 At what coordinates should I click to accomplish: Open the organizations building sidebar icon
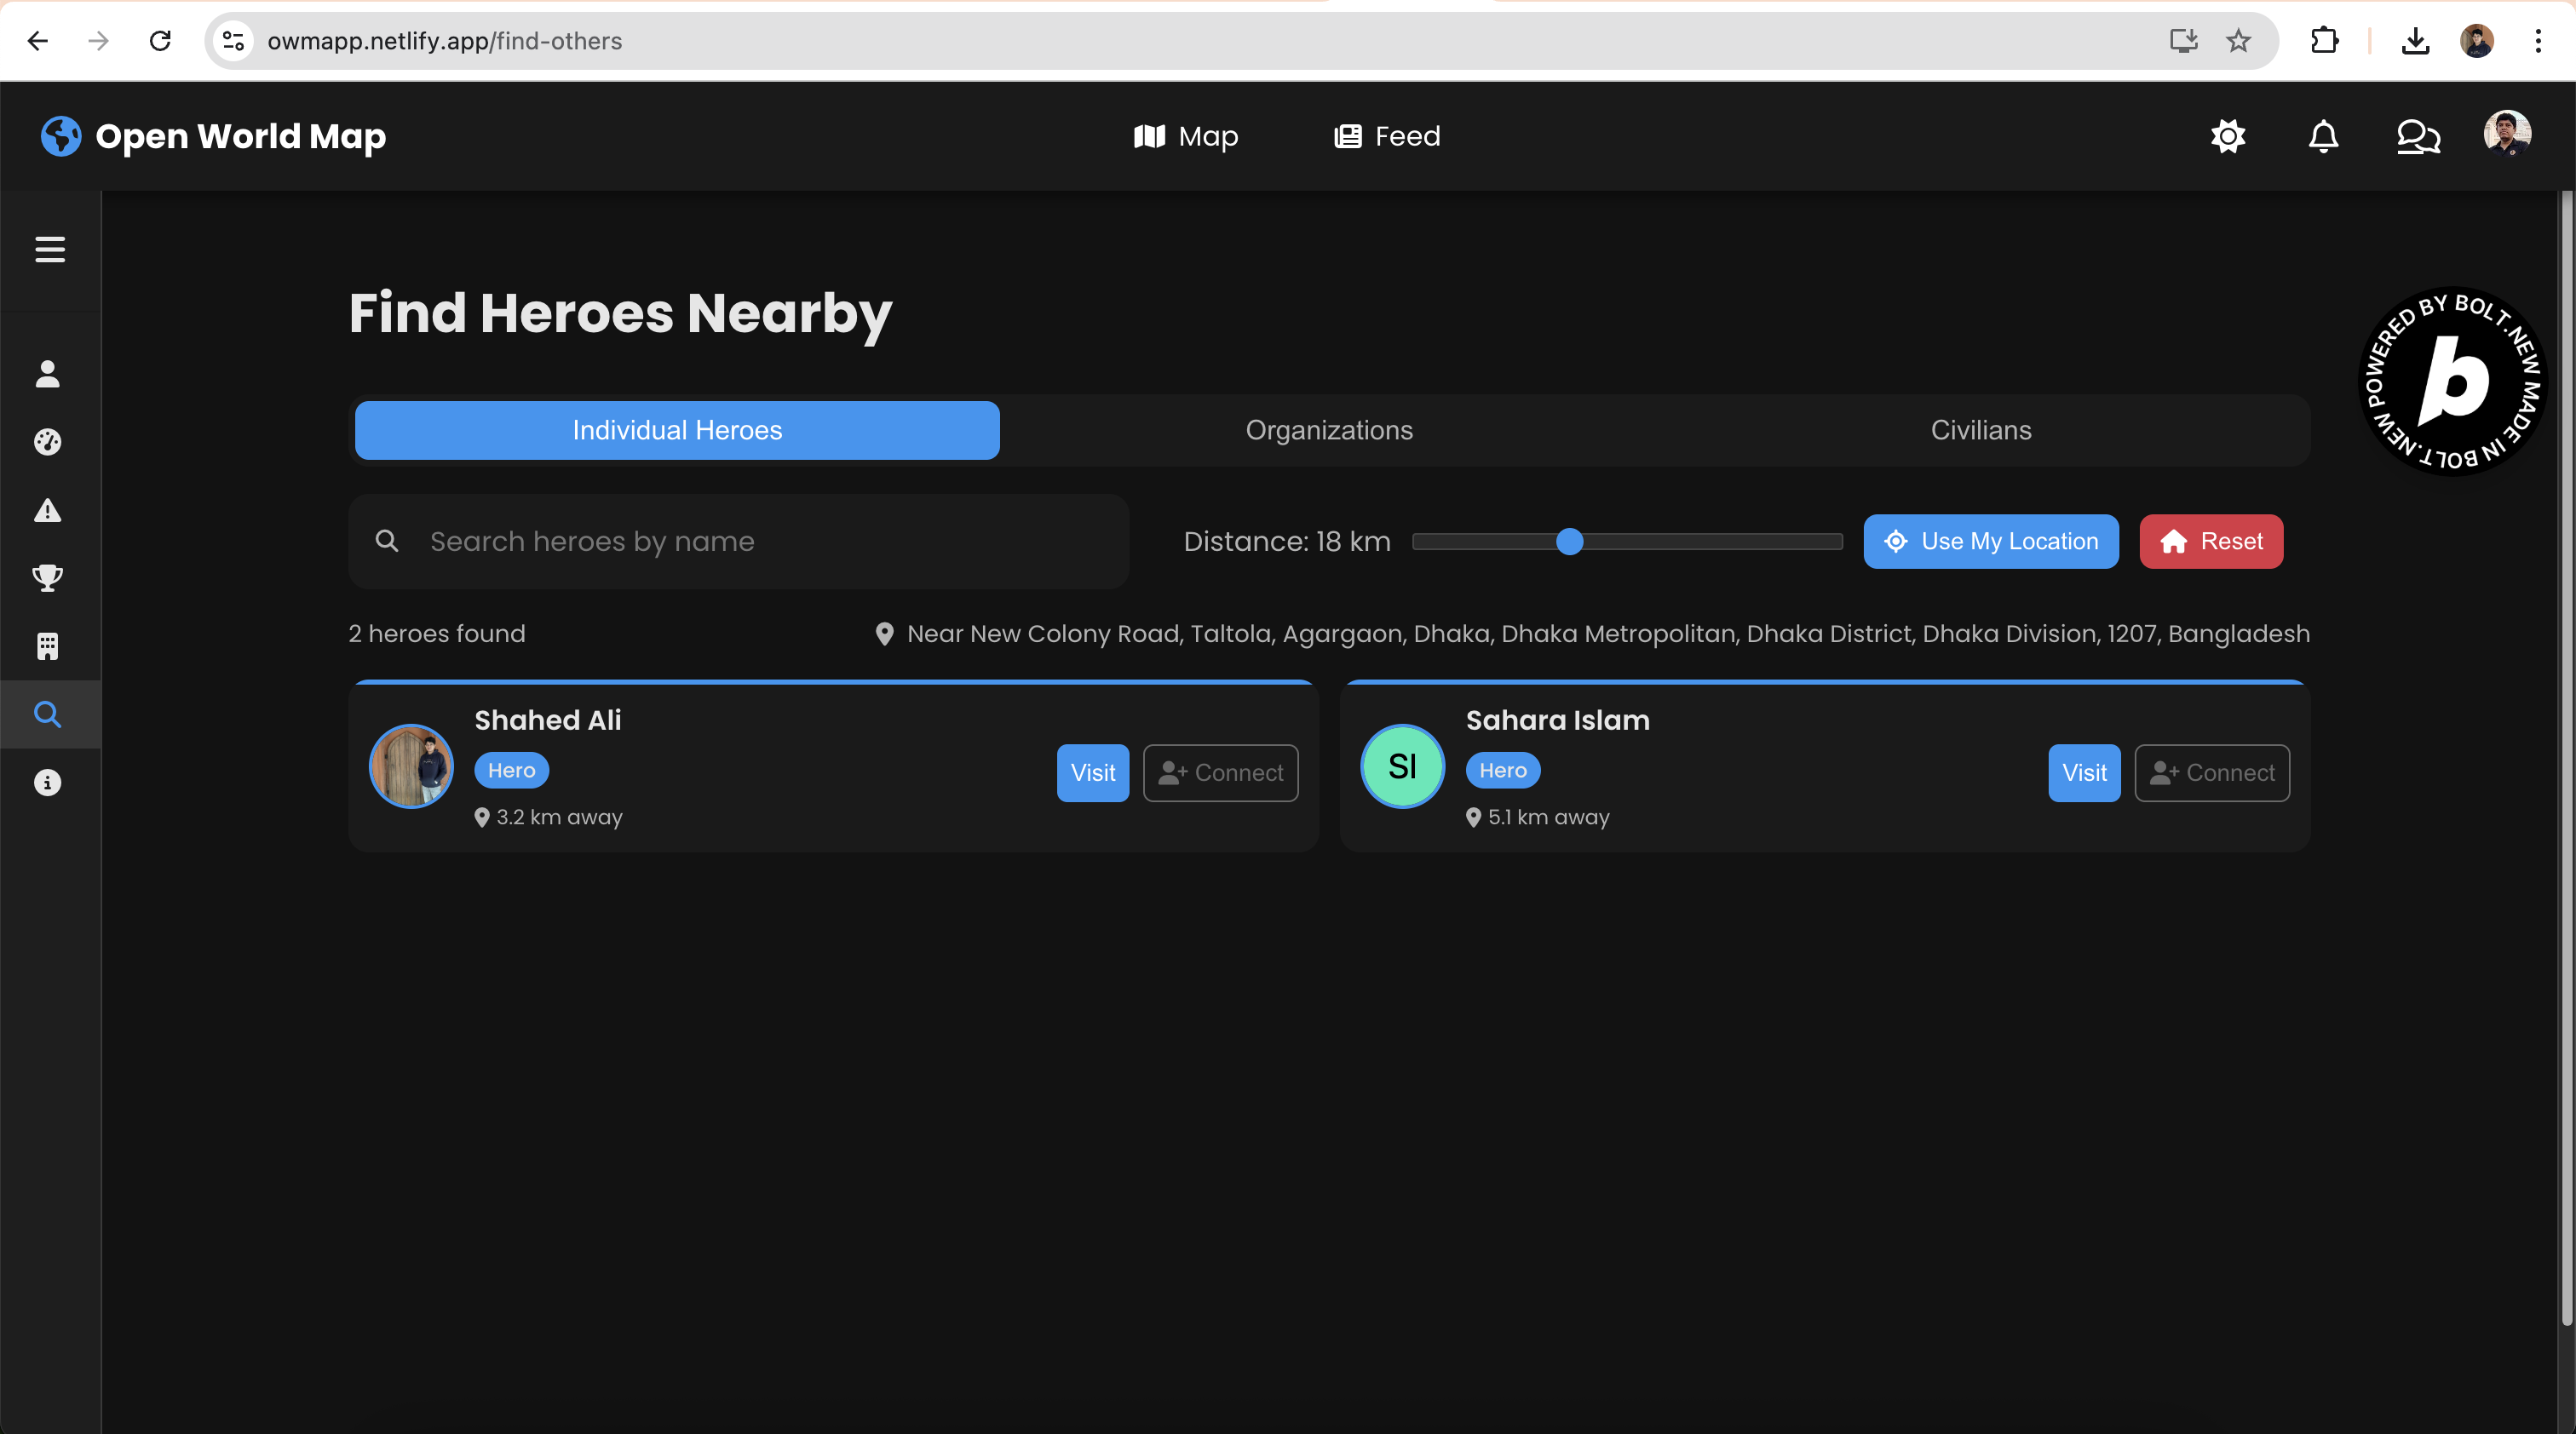(x=48, y=646)
